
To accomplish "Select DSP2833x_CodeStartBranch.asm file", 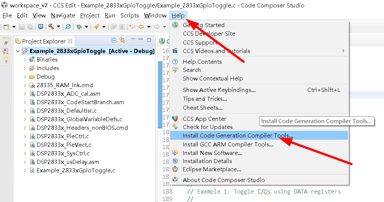I will (80, 102).
